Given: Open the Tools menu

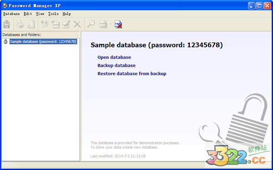Looking at the screenshot, I should pyautogui.click(x=53, y=14).
